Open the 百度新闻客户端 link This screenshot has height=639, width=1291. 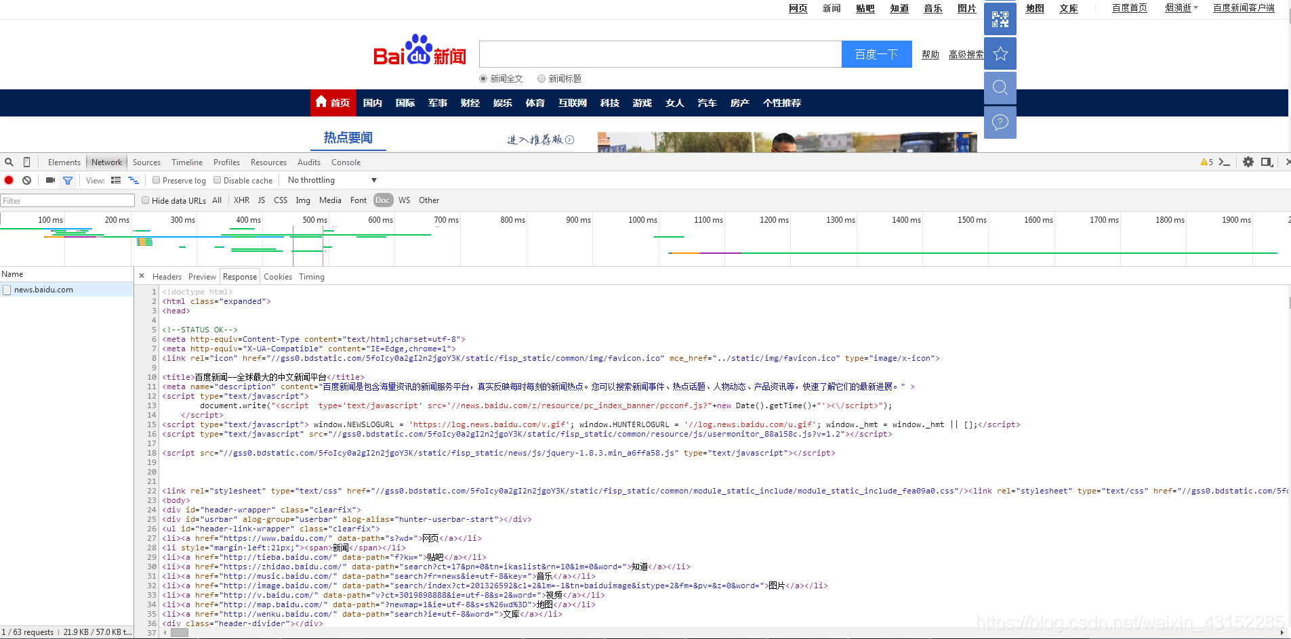1244,8
